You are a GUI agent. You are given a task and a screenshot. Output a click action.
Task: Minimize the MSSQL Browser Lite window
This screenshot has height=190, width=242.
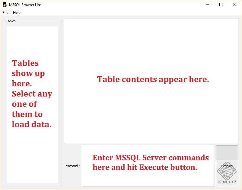[207, 5]
